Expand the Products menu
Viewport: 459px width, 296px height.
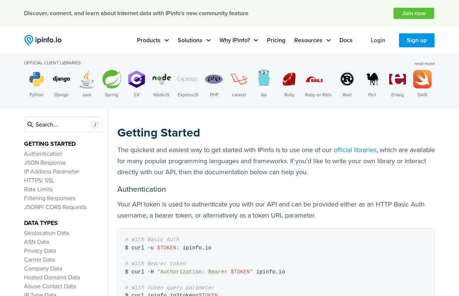pyautogui.click(x=153, y=40)
